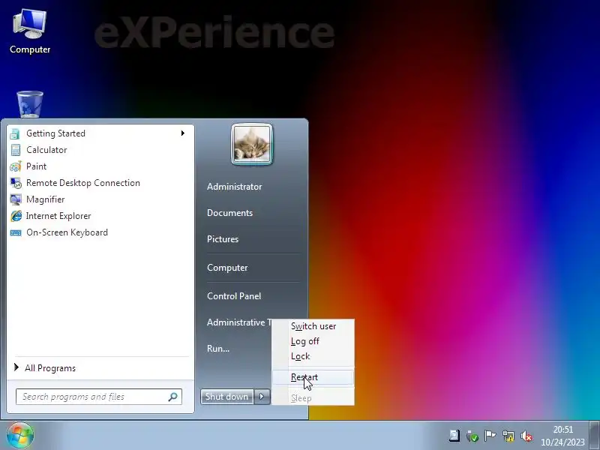Choose Log off in power menu
600x450 pixels.
[313, 341]
